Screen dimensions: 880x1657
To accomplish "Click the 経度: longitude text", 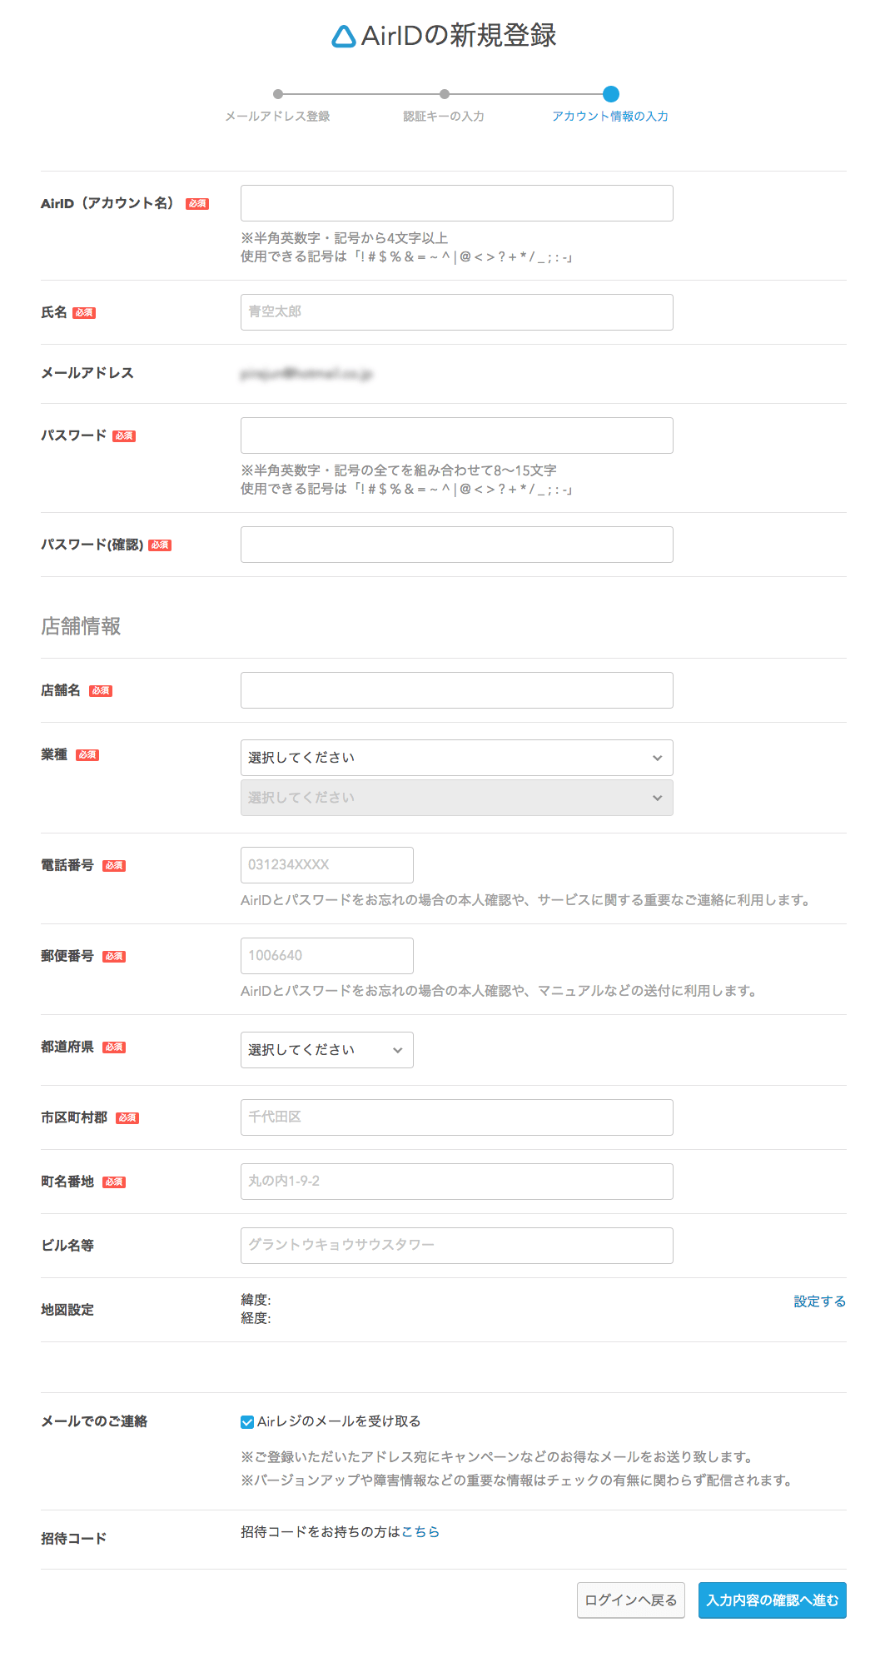I will 256,1318.
